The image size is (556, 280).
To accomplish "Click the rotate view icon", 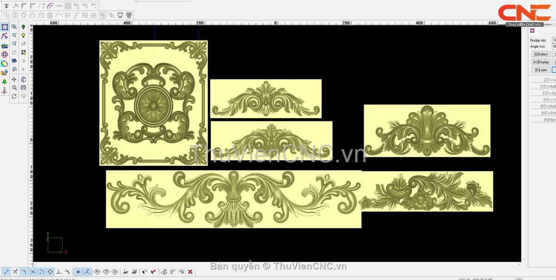I will click(x=14, y=96).
